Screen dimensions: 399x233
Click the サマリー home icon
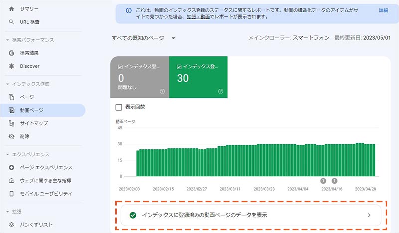tap(12, 9)
